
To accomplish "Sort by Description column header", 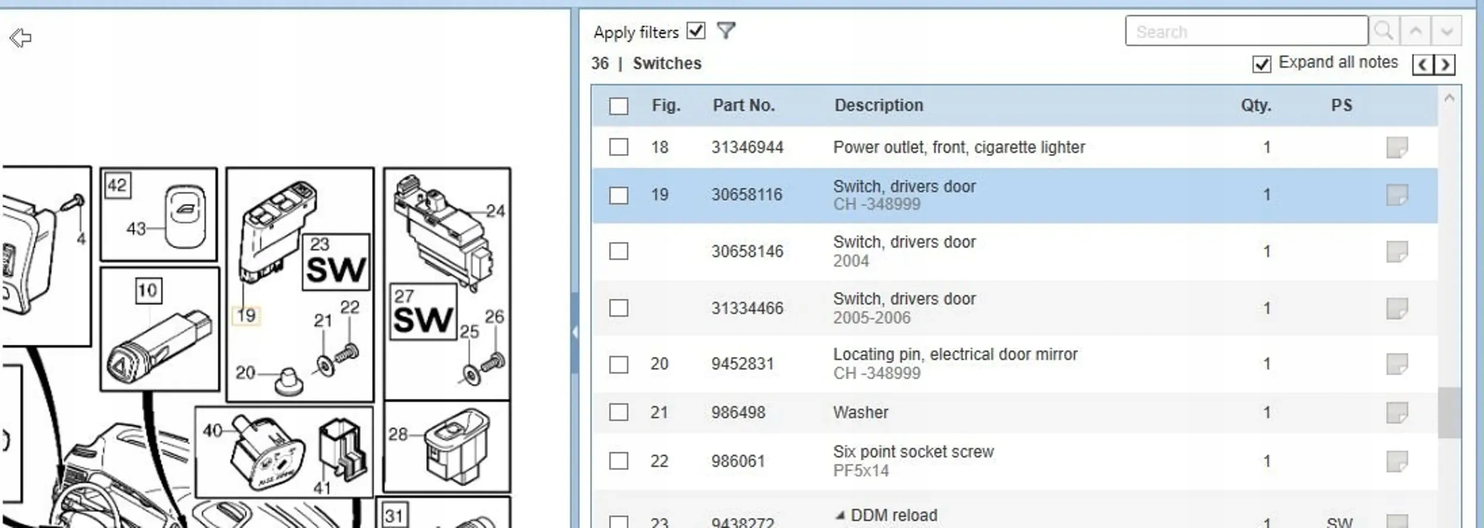I will [879, 106].
